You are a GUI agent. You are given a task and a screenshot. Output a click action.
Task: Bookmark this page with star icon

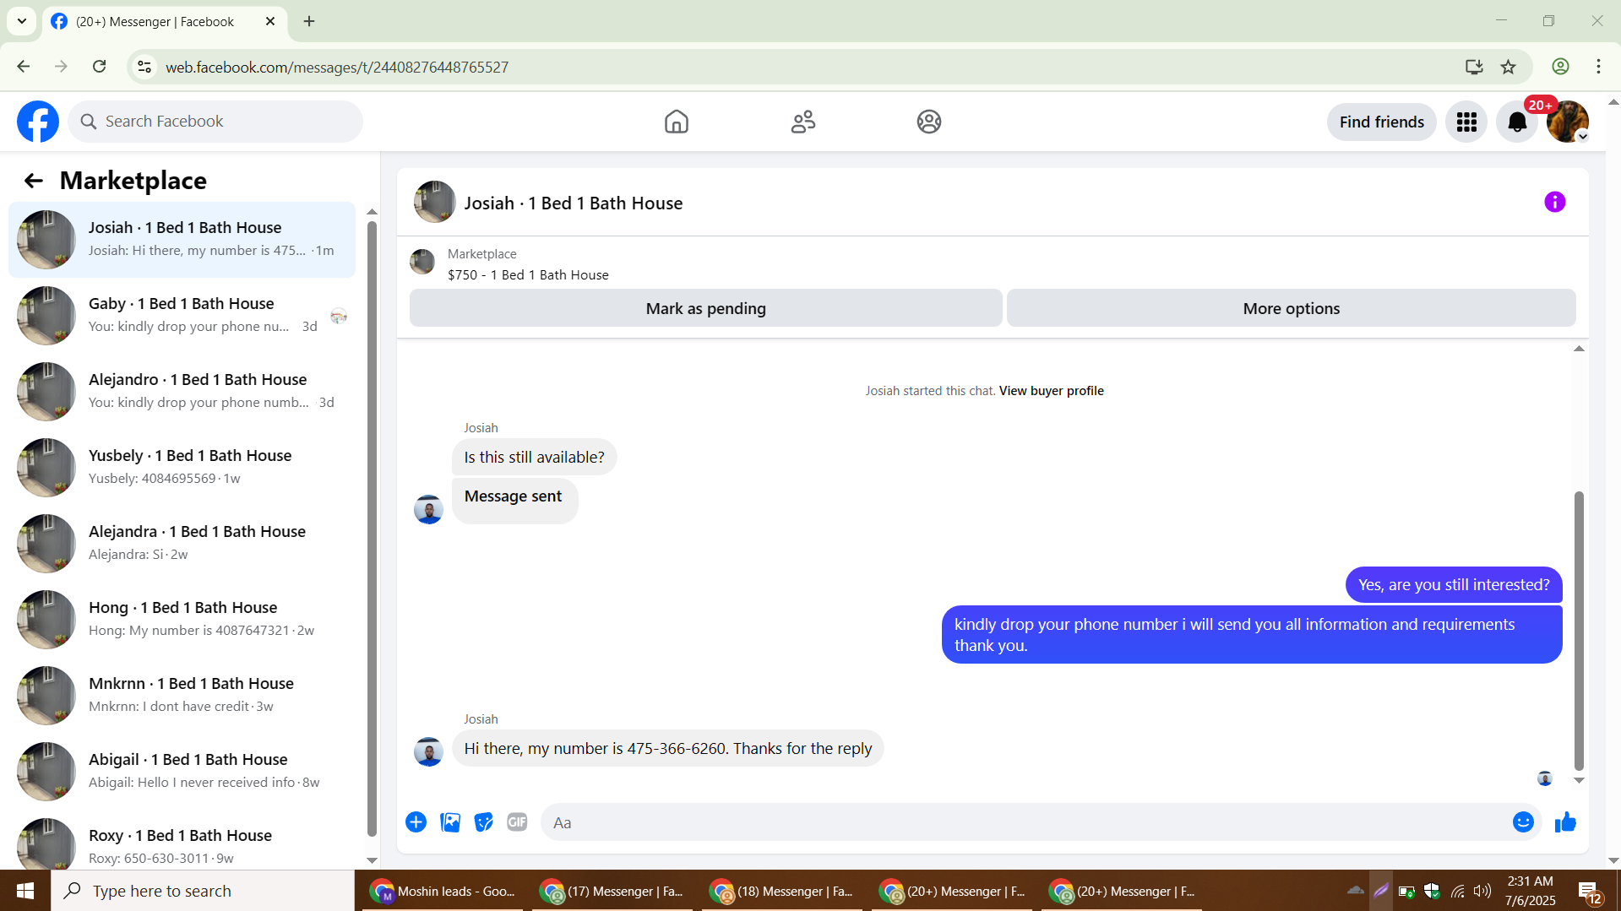(x=1508, y=67)
